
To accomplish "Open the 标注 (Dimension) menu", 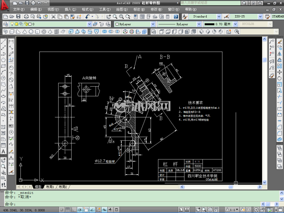I will coord(139,9).
